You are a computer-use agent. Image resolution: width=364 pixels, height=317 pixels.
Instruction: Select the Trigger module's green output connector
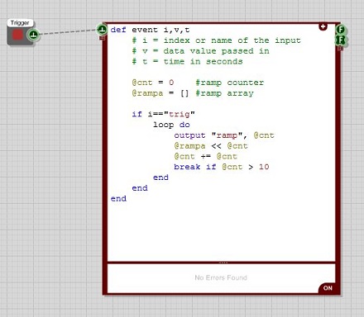coord(34,35)
